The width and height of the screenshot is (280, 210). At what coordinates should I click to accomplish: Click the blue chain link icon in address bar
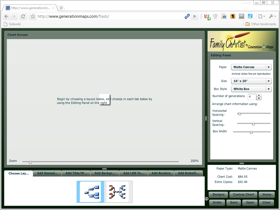point(187,16)
